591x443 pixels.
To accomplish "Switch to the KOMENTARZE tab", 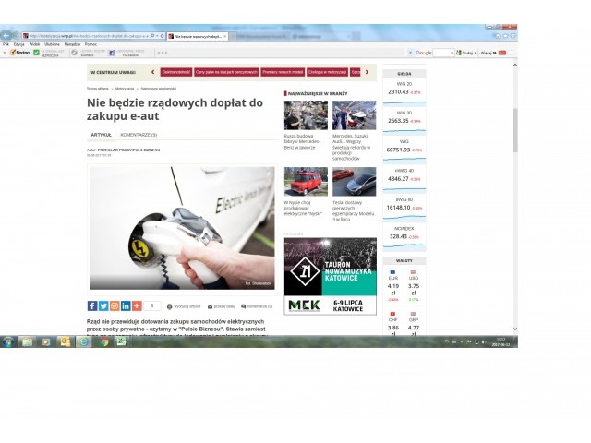I will point(139,135).
